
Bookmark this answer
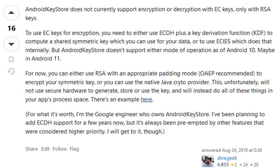tap(11, 60)
